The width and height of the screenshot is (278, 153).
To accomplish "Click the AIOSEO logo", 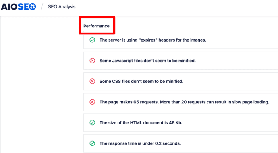I will (x=18, y=7).
